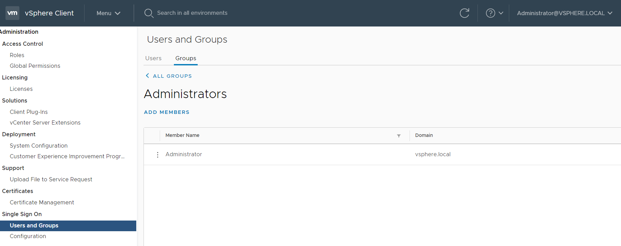Viewport: 621px width, 246px height.
Task: Go back to All Groups
Action: 172,76
